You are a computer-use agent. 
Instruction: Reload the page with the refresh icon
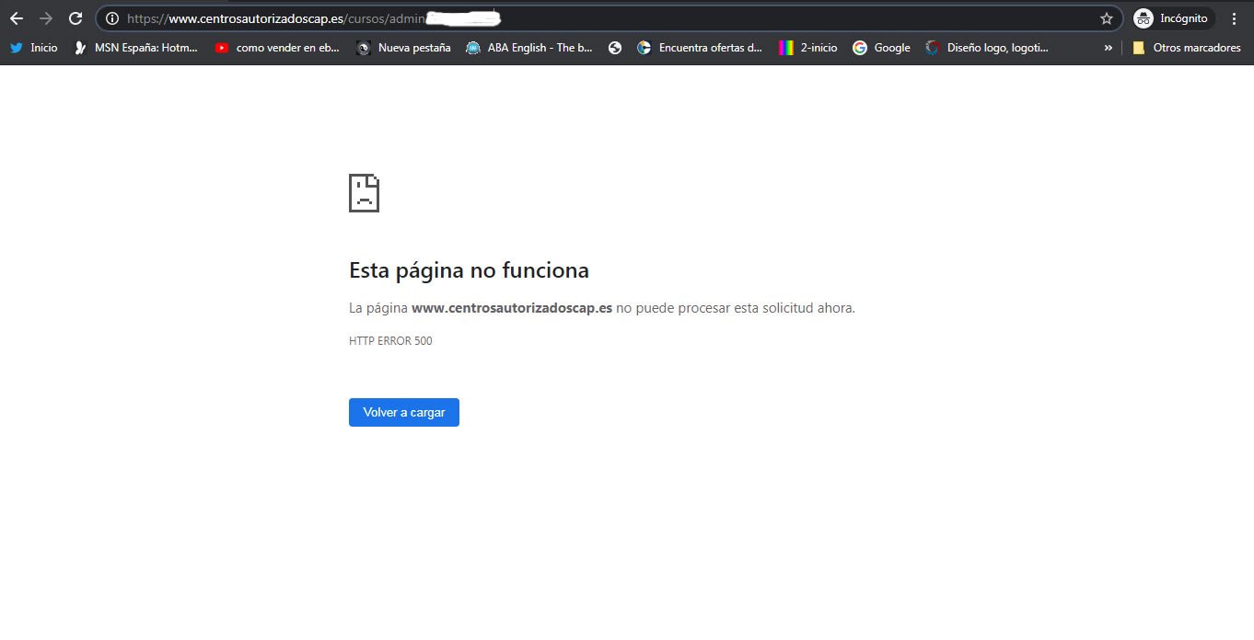75,18
